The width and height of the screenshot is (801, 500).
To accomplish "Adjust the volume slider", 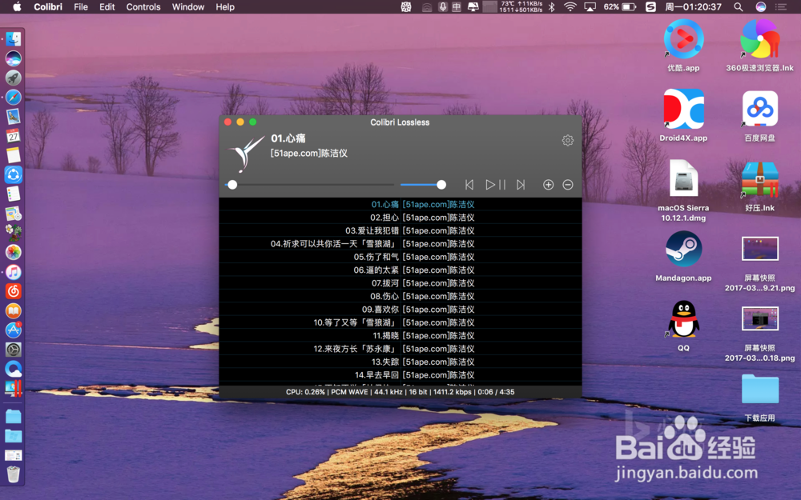I will click(425, 184).
